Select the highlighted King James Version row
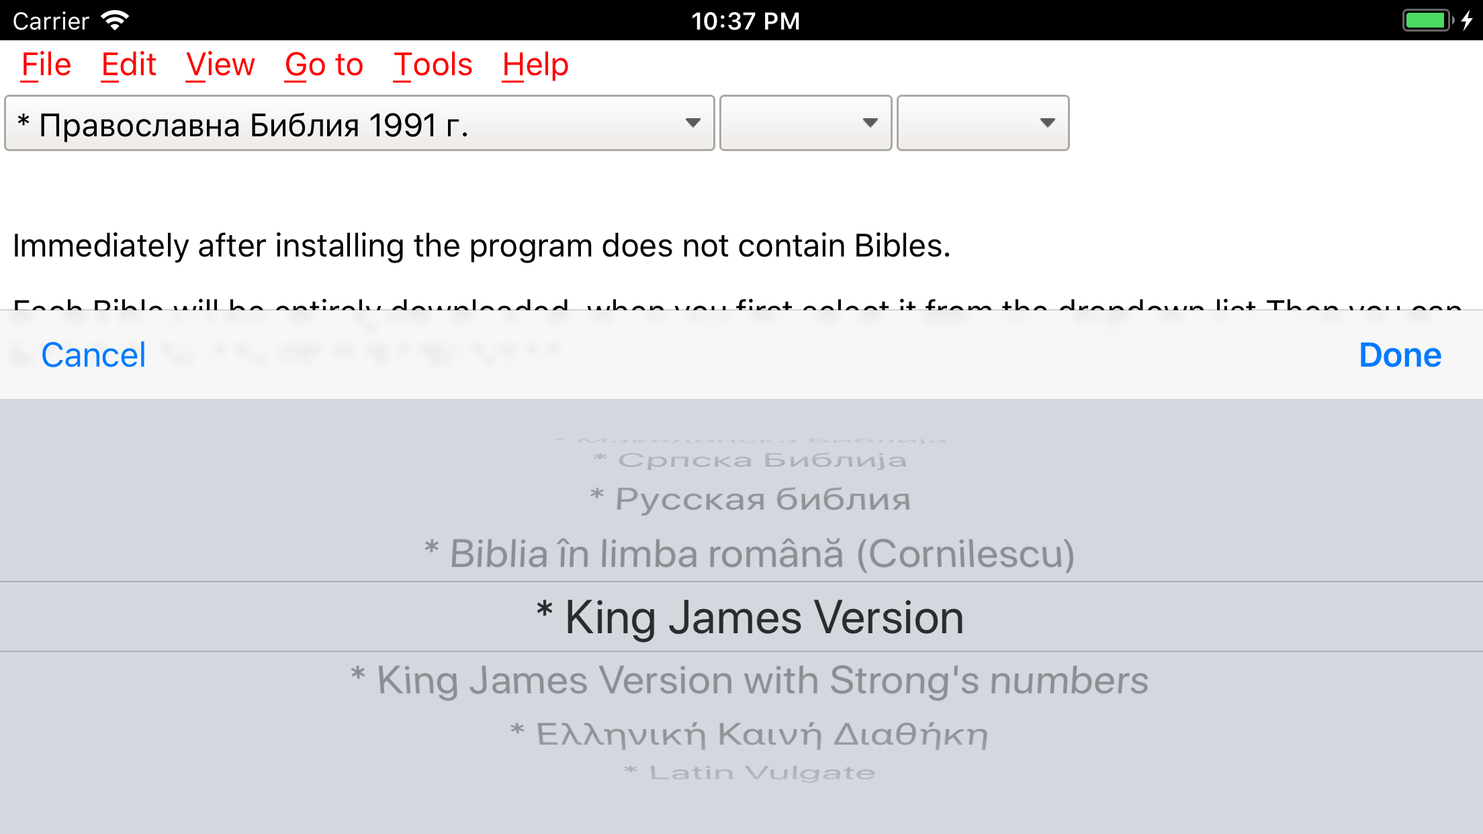 tap(741, 616)
